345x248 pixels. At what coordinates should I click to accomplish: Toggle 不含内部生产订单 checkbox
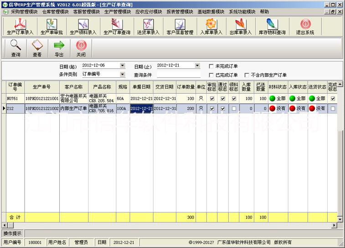tap(247, 75)
